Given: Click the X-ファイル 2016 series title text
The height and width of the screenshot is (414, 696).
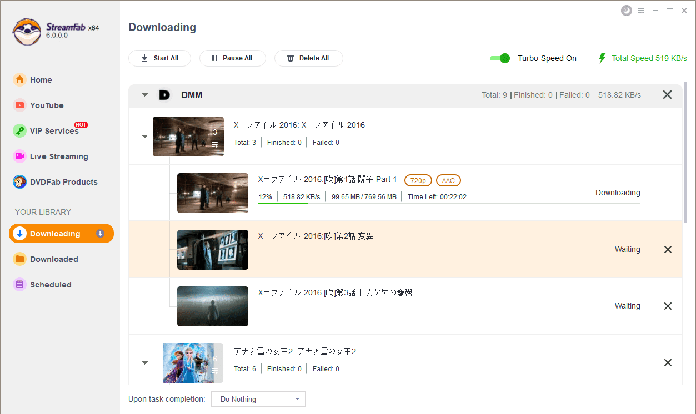Looking at the screenshot, I should pos(299,125).
